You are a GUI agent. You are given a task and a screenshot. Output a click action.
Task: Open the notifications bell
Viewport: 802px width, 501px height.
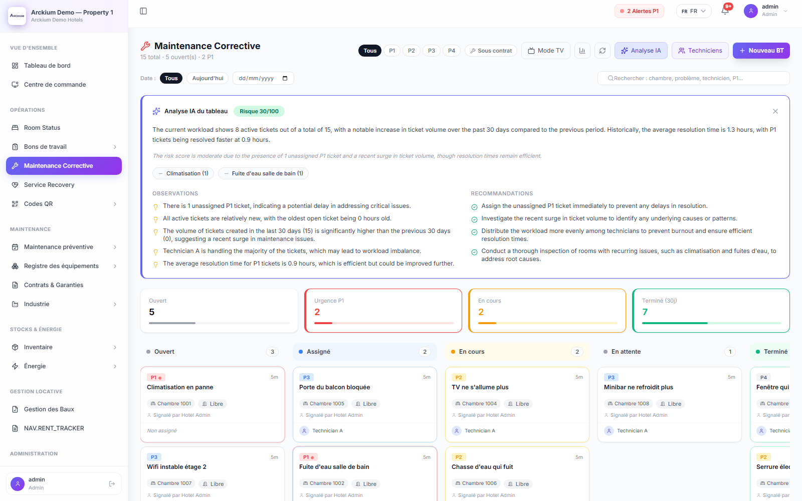pos(725,11)
